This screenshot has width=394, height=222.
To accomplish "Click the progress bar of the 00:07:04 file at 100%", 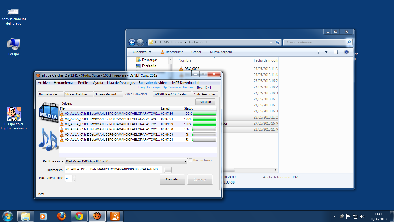I will click(x=204, y=119).
